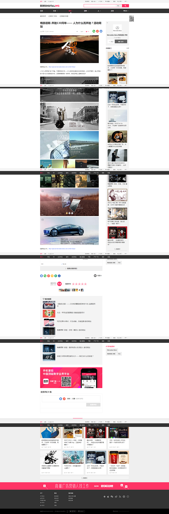Share via red Weibo icon beside article title
Screen dimensions: 169x514
coord(97,31)
